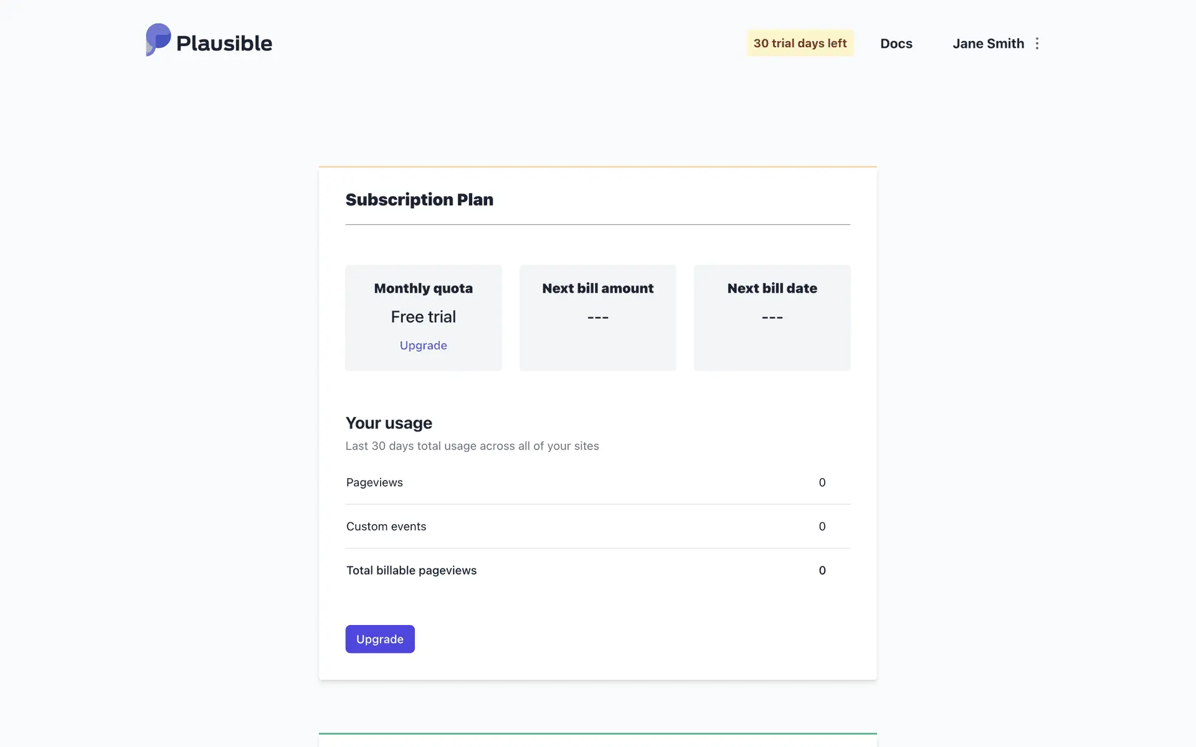
Task: Open the three-dot user menu icon
Action: (1037, 44)
